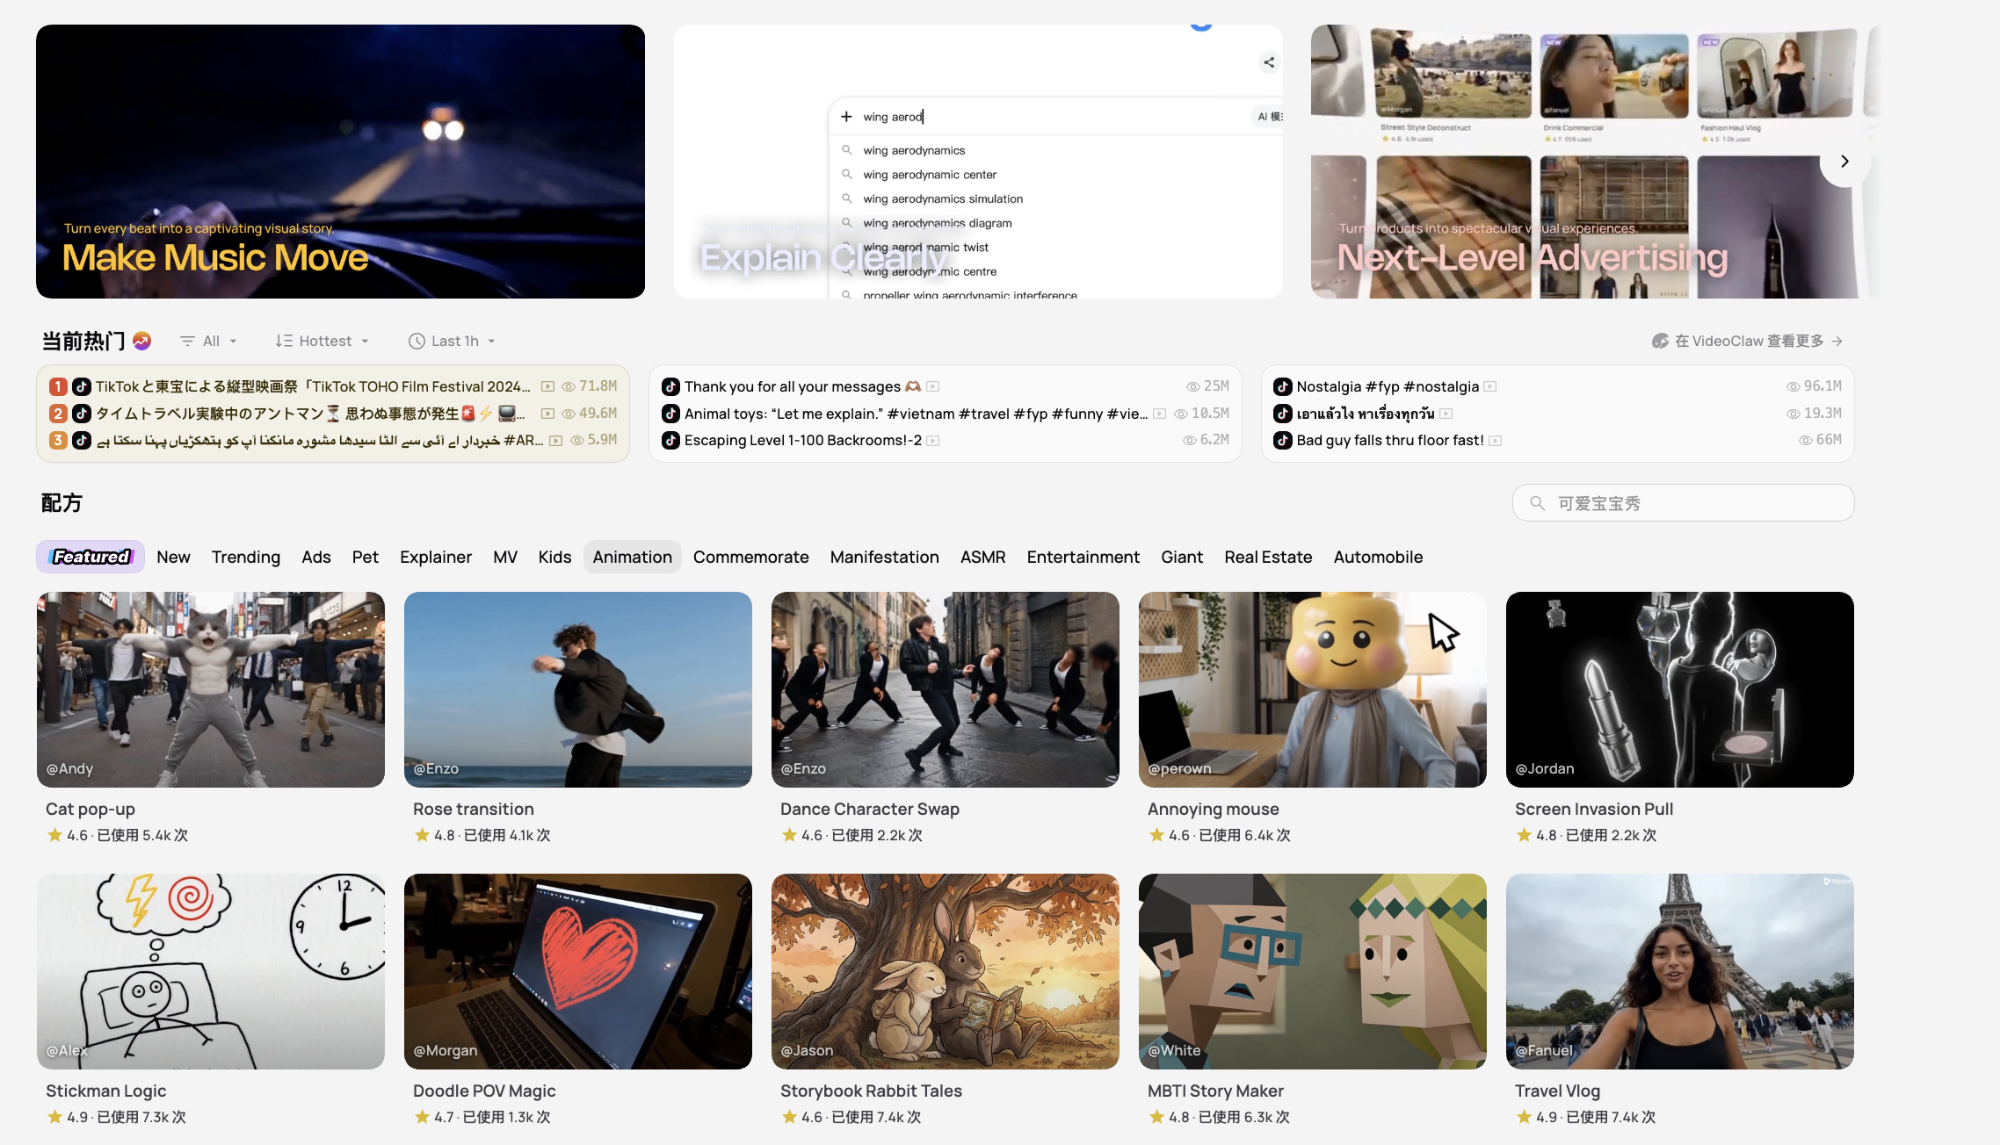Click the TikTok icon beside 'Bad guy falls thru floor fast!'
2000x1145 pixels.
click(1283, 440)
